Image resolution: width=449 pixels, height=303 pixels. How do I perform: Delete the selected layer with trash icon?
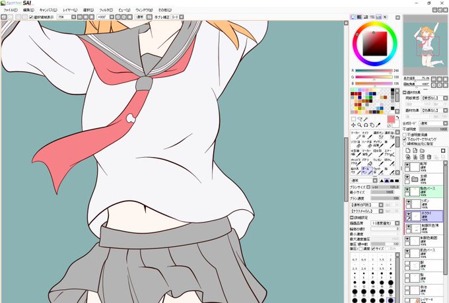(429, 157)
